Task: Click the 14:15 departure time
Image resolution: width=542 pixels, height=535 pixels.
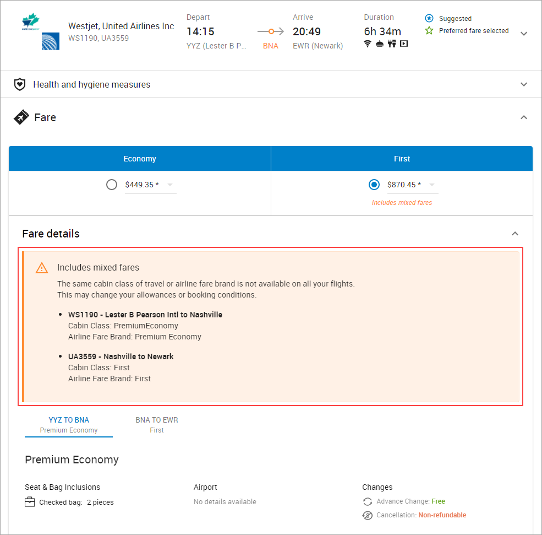Action: [x=200, y=31]
